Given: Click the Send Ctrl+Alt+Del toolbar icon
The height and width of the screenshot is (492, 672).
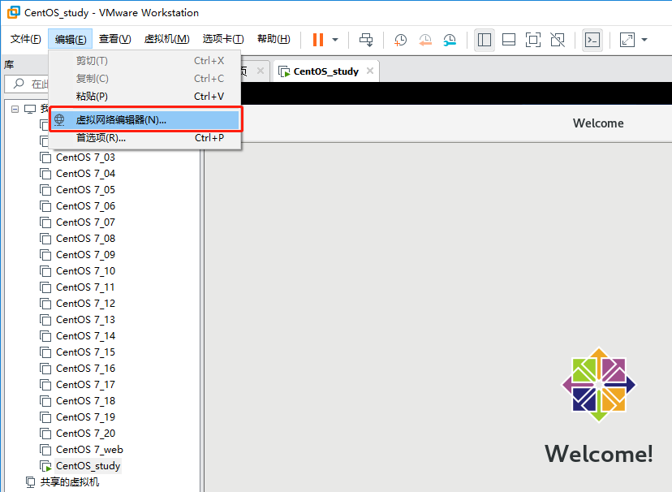Looking at the screenshot, I should click(366, 40).
